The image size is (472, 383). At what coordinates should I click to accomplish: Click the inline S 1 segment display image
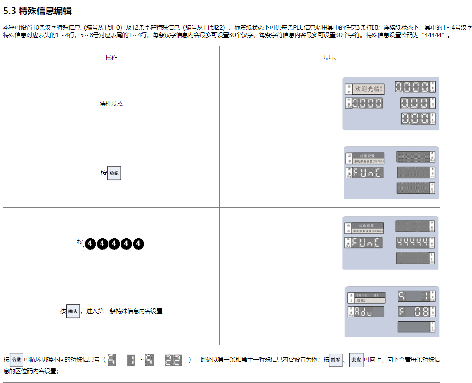click(x=122, y=360)
